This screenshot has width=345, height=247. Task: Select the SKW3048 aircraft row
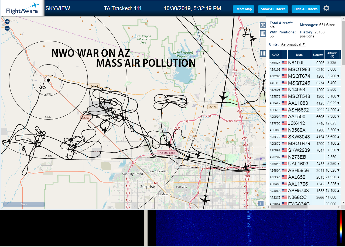tap(305, 137)
